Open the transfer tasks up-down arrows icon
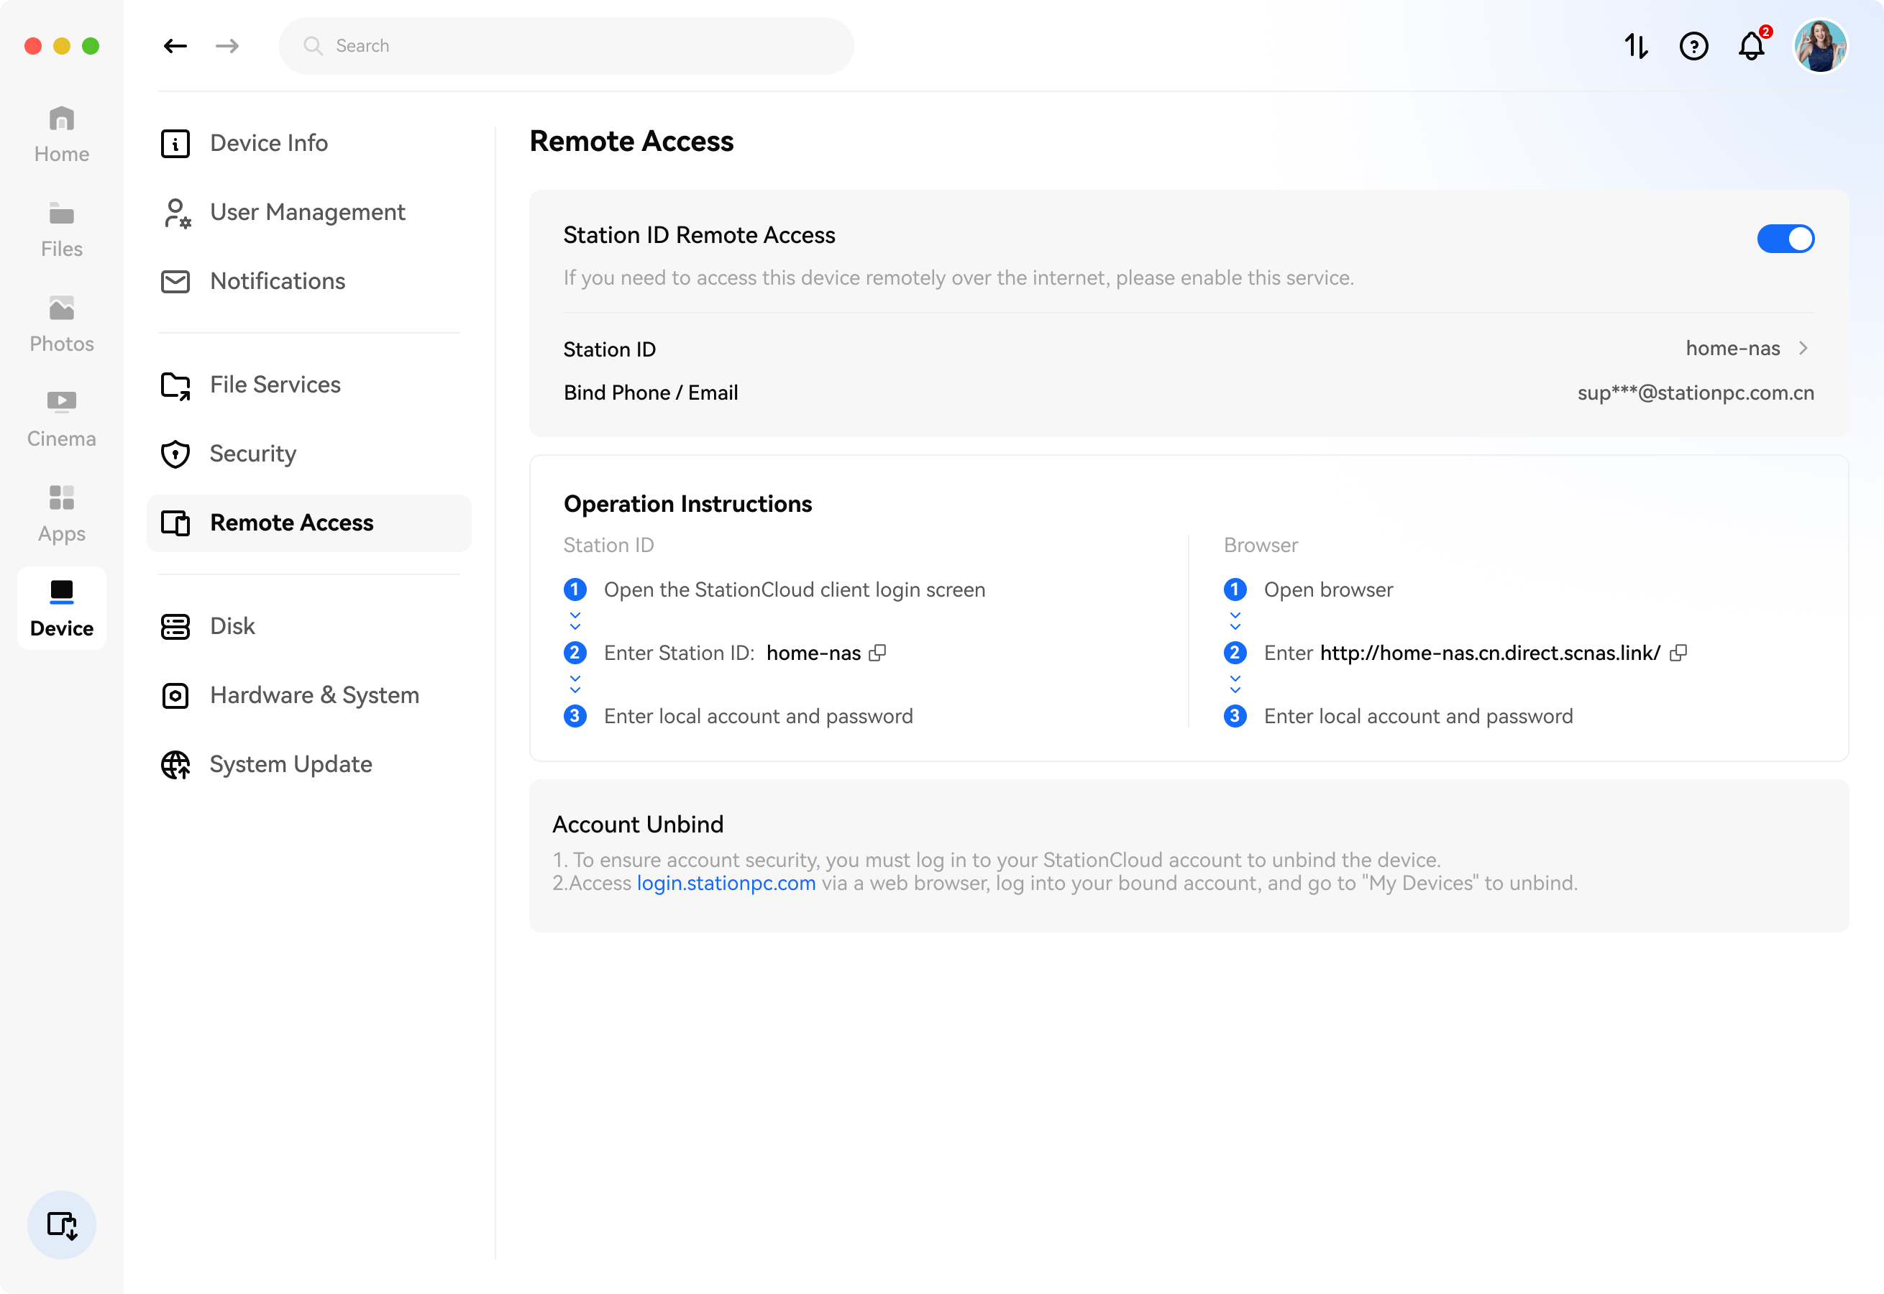Viewport: 1884px width, 1294px height. click(x=1636, y=46)
